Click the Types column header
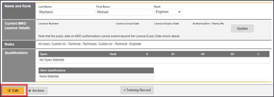 [43, 54]
